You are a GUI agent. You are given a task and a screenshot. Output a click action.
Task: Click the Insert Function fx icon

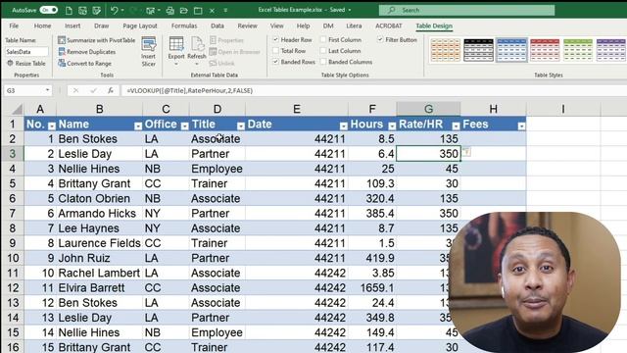click(111, 91)
